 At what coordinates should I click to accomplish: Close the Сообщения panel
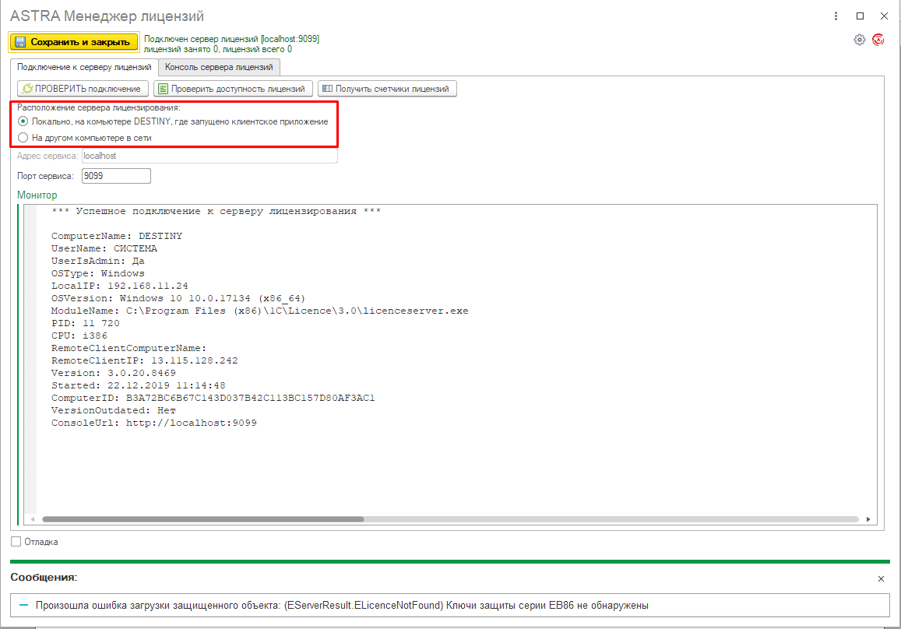tap(881, 578)
